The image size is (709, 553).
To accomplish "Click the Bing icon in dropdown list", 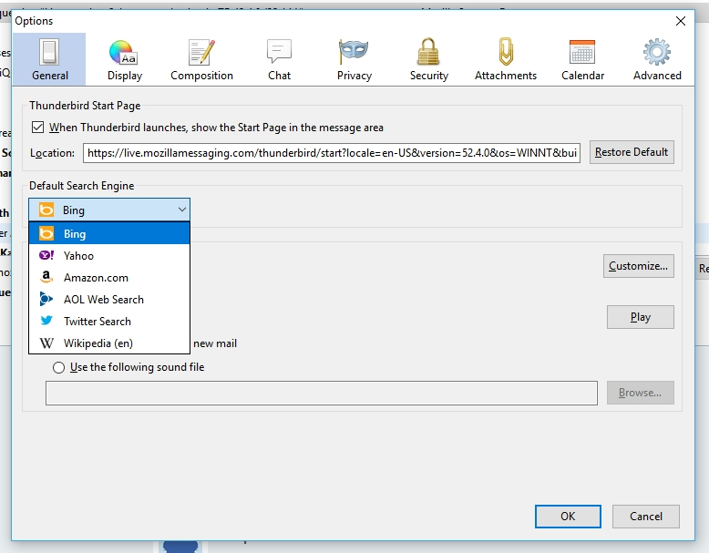I will [46, 233].
